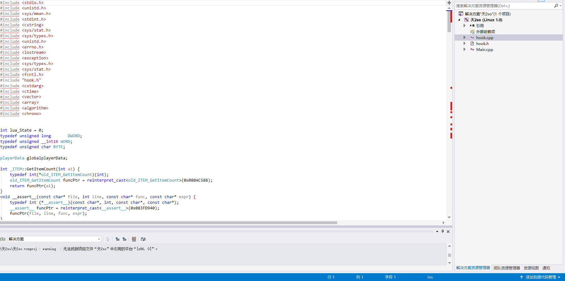Expand the hook.h tree node
The height and width of the screenshot is (281, 565).
click(x=464, y=44)
